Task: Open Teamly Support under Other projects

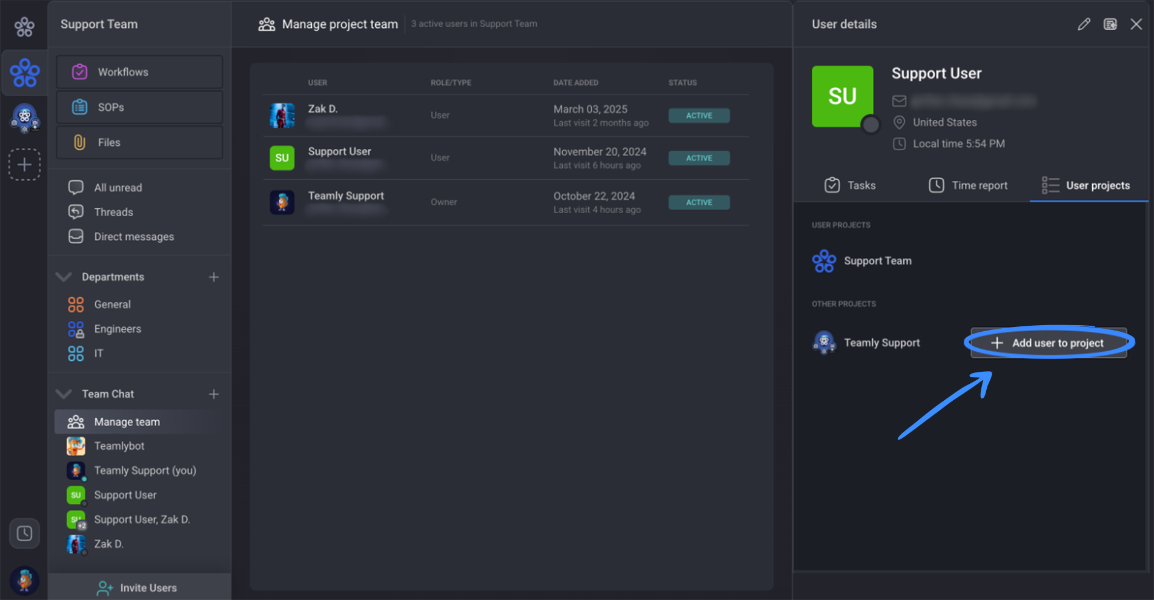Action: click(866, 343)
